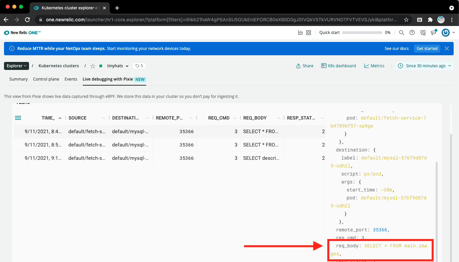Expand the tinyhats cluster selector
459x262 pixels.
click(x=117, y=66)
